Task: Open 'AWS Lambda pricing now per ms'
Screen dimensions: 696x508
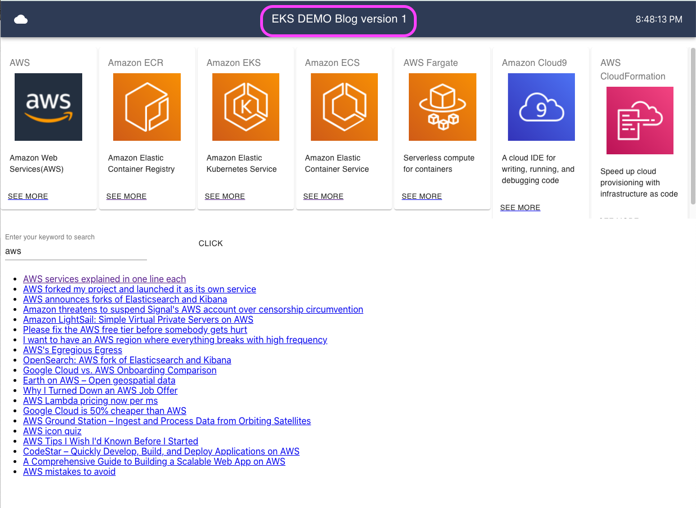Action: pos(91,400)
